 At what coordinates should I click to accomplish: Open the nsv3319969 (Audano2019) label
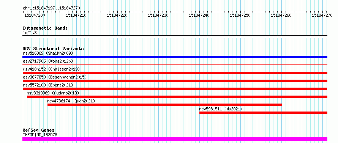[53, 93]
